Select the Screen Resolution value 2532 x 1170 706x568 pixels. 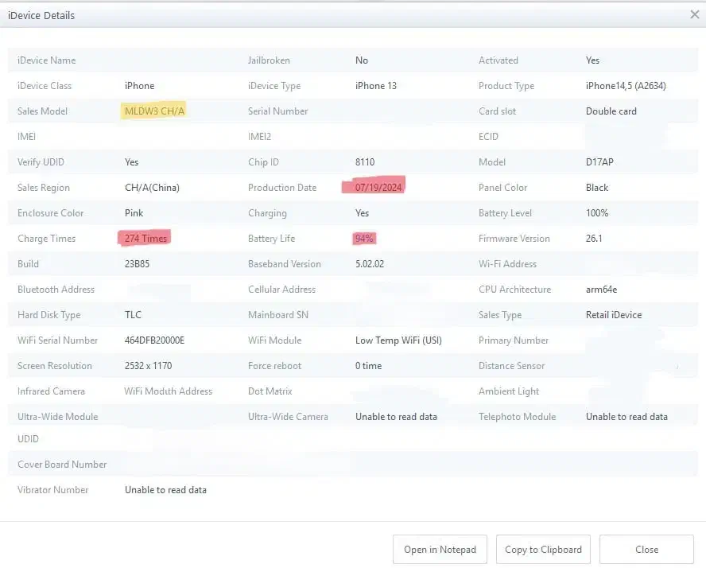[148, 366]
